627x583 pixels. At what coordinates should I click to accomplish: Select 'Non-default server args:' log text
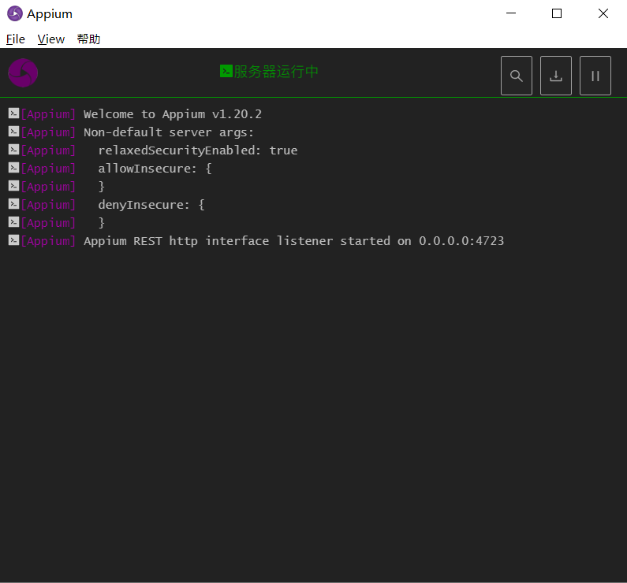[x=168, y=132]
